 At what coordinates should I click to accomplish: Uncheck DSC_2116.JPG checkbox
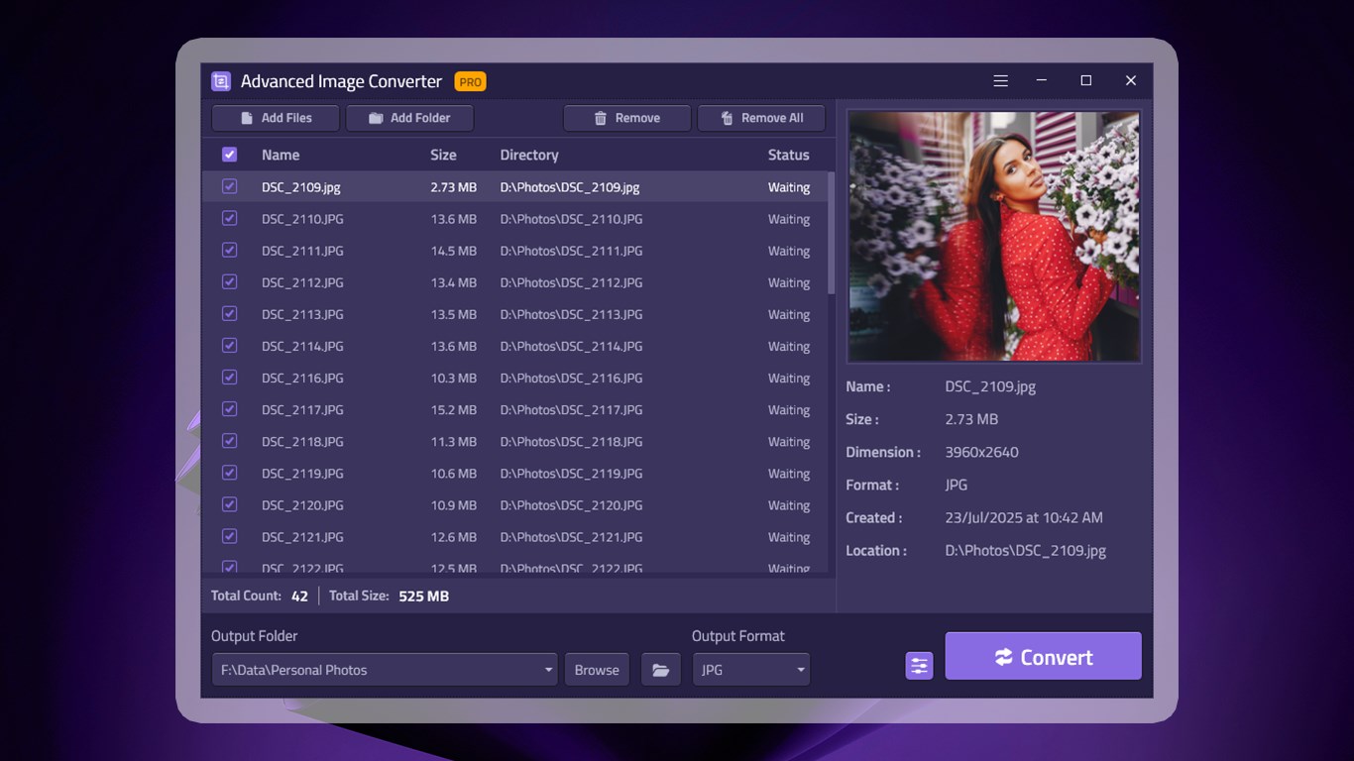[x=229, y=377]
